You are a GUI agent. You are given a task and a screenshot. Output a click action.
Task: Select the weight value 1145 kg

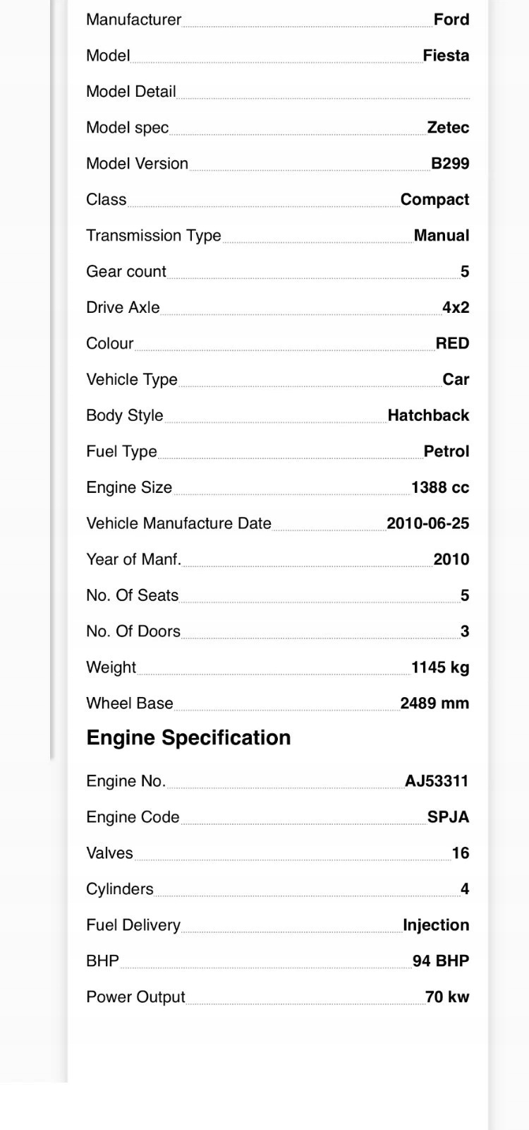pos(440,668)
